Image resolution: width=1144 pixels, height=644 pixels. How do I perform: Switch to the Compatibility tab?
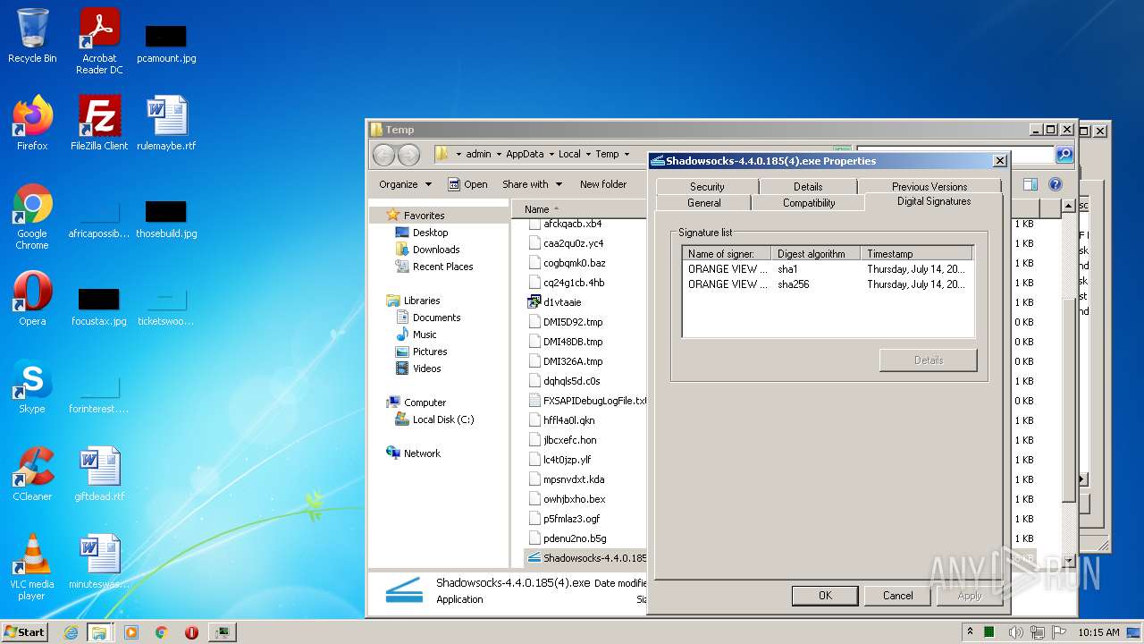click(x=809, y=203)
